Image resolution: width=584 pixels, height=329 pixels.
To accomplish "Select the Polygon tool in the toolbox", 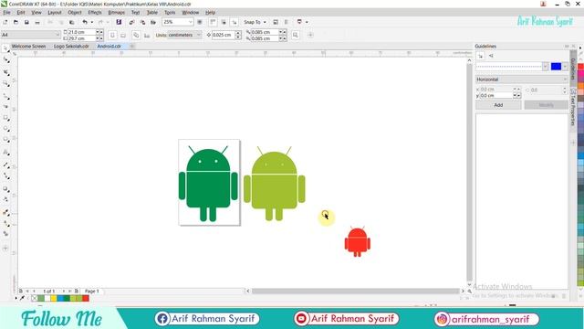I will [5, 140].
